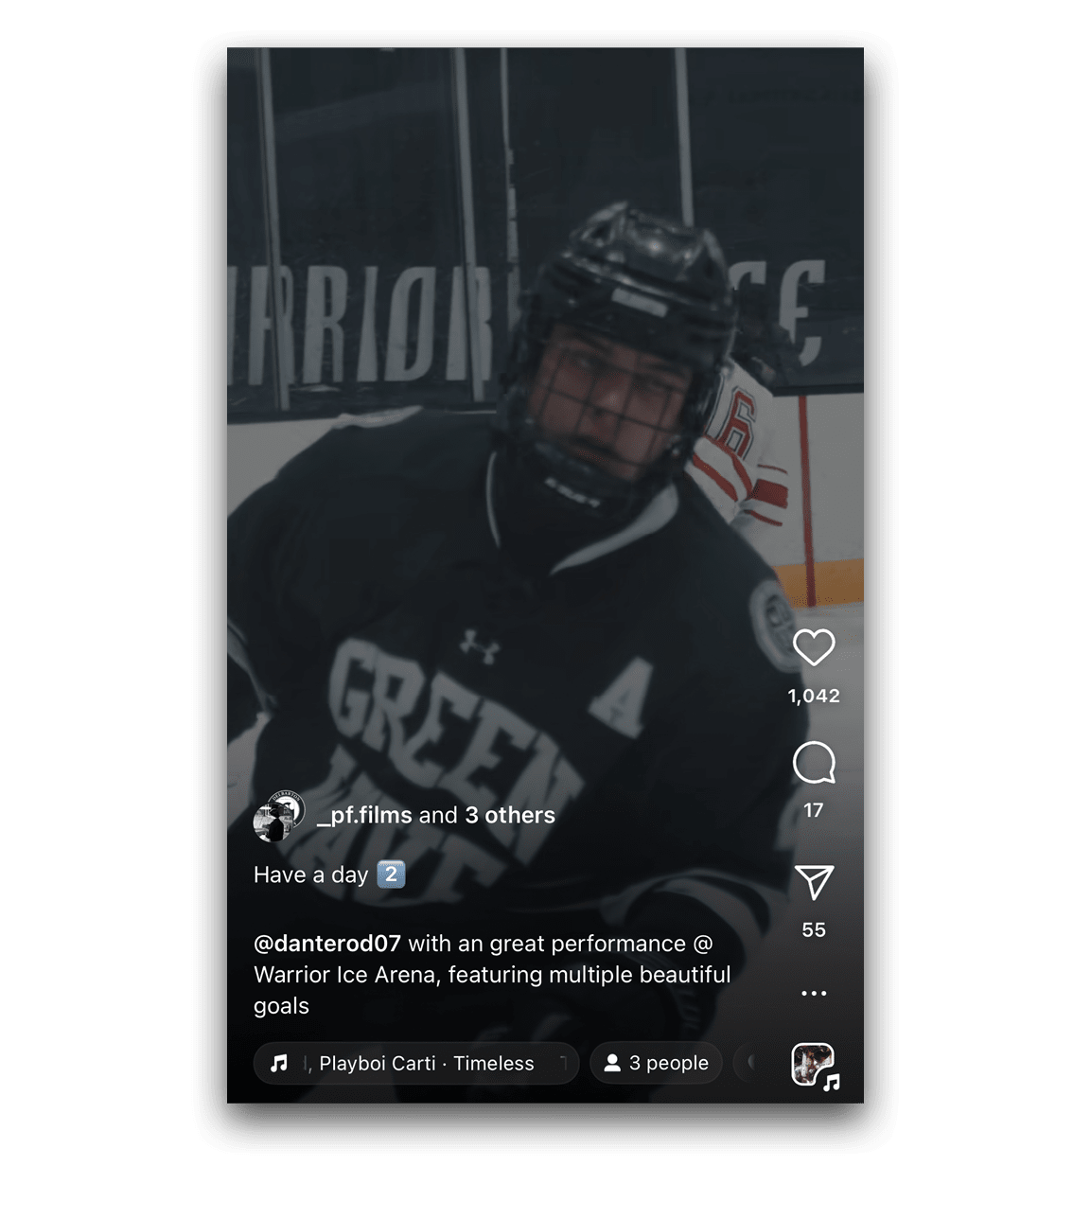Viewport: 1091px width, 1219px height.
Task: View the 1,042 likes count
Action: [814, 696]
